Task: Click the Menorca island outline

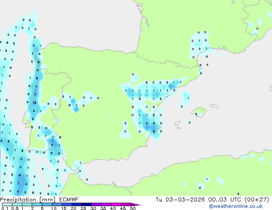Action: 214,106
